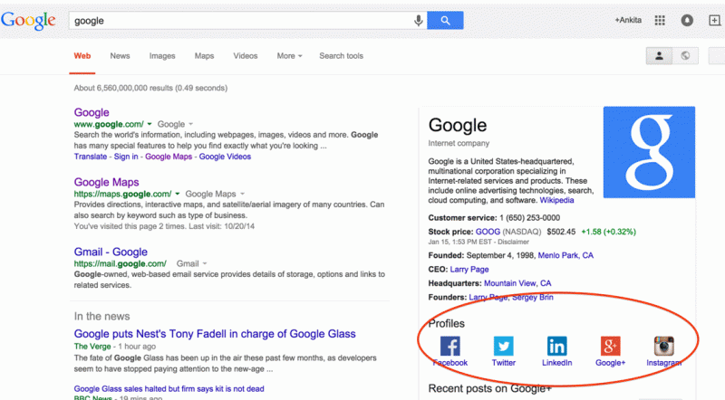Open dropdown arrow next to maps.google.com URL
Viewport: 725px width, 400px height.
pos(177,194)
